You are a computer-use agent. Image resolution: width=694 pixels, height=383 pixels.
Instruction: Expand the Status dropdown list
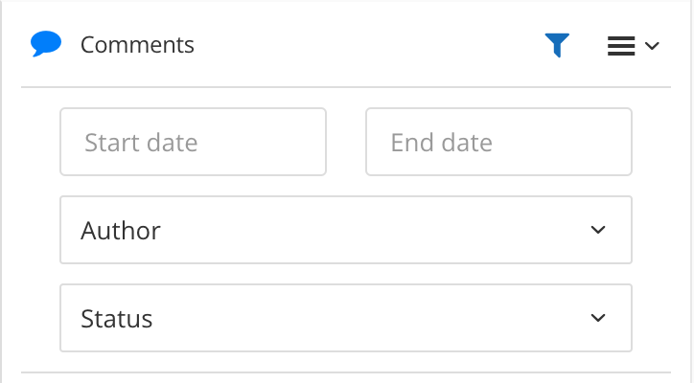coord(345,318)
